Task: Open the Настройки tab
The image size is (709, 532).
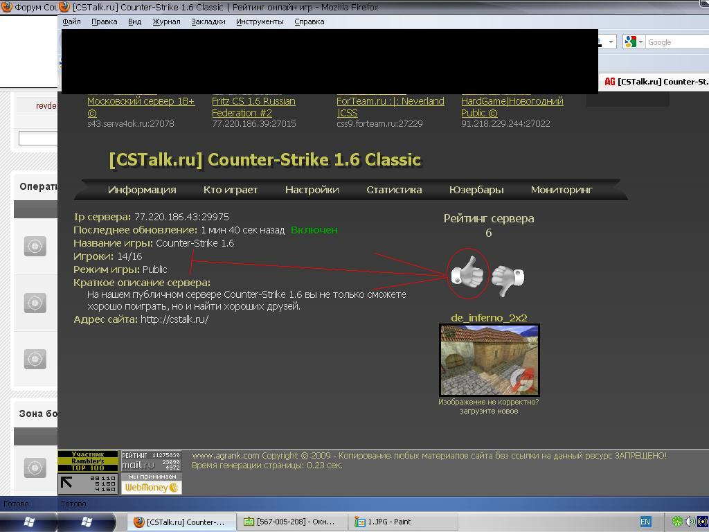Action: (x=312, y=190)
